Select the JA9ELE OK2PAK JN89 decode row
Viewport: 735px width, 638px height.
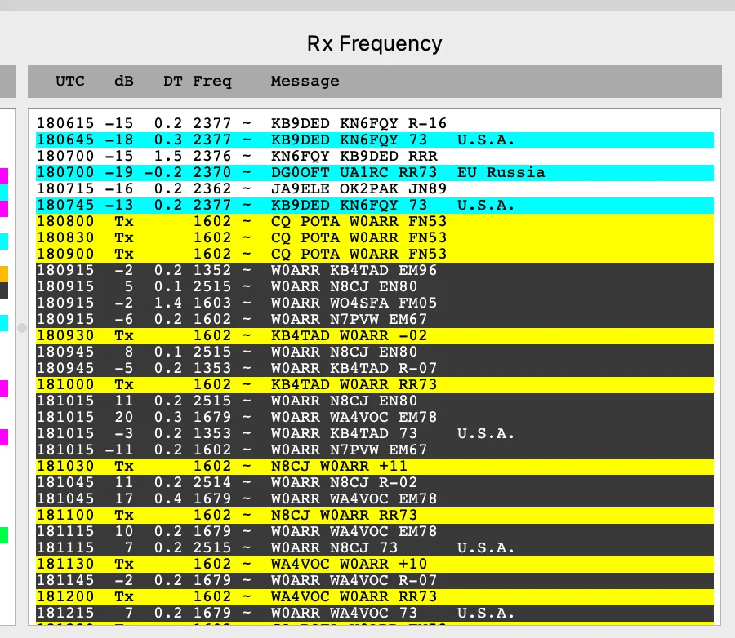[375, 189]
